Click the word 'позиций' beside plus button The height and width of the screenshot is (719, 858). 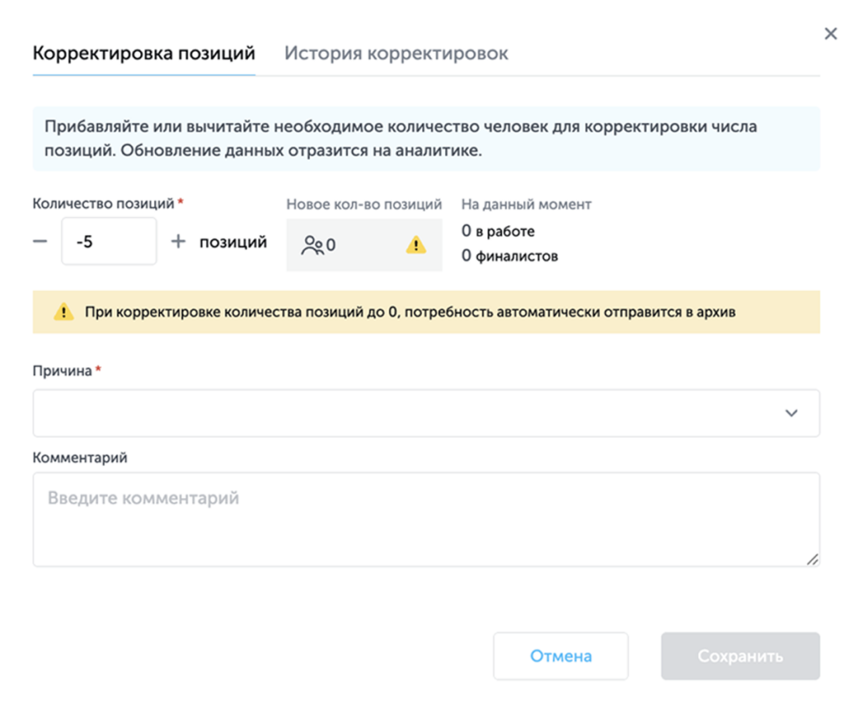coord(233,242)
